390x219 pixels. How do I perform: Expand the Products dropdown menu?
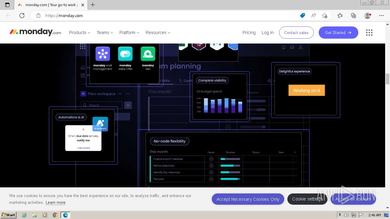click(x=80, y=33)
